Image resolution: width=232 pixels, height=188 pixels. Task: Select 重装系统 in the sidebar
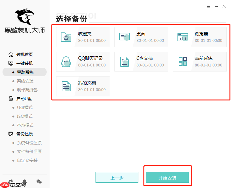click(25, 72)
